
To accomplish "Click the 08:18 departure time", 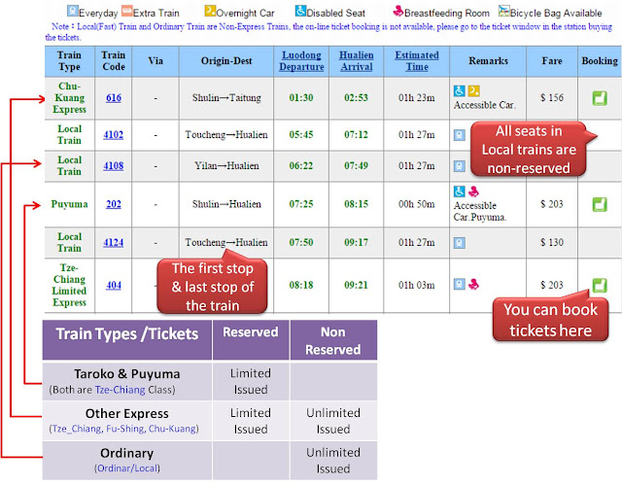I will coord(301,285).
